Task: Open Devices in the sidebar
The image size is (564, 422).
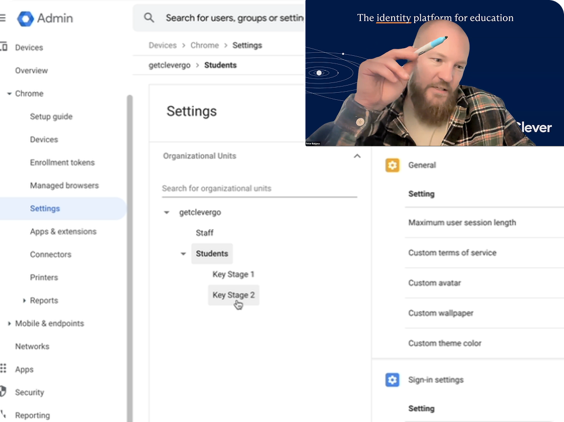Action: [29, 47]
